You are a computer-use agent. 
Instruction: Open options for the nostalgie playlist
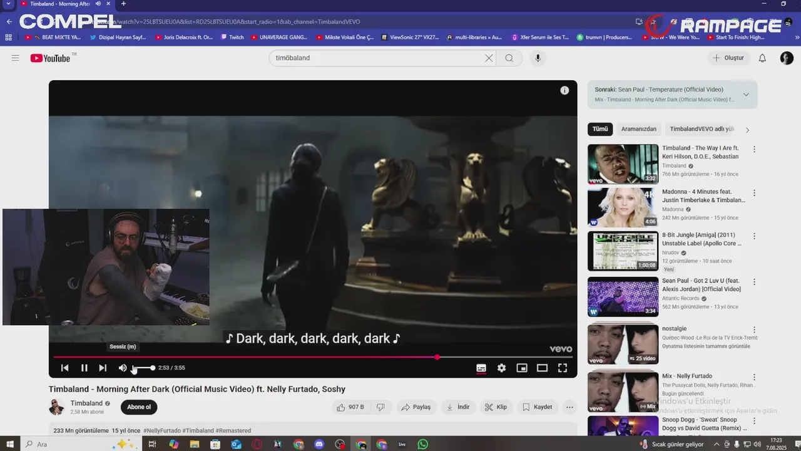point(754,329)
